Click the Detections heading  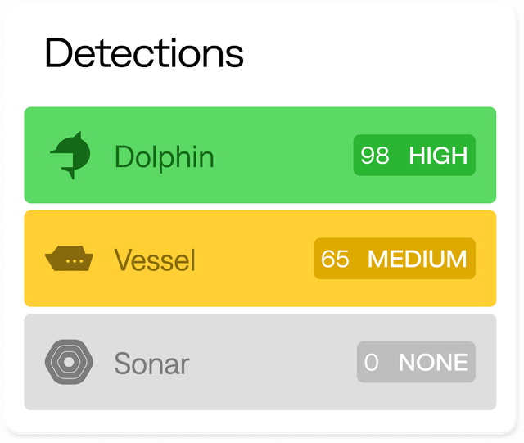[144, 53]
